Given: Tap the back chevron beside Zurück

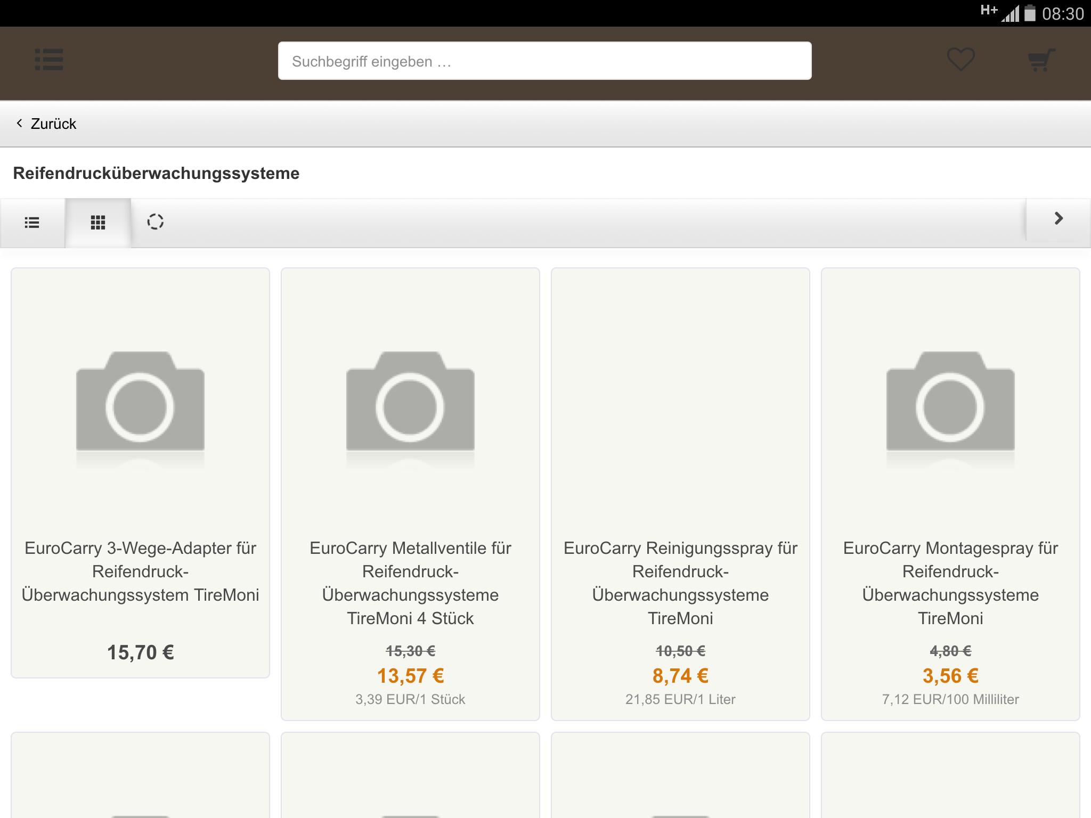Looking at the screenshot, I should click(x=20, y=124).
